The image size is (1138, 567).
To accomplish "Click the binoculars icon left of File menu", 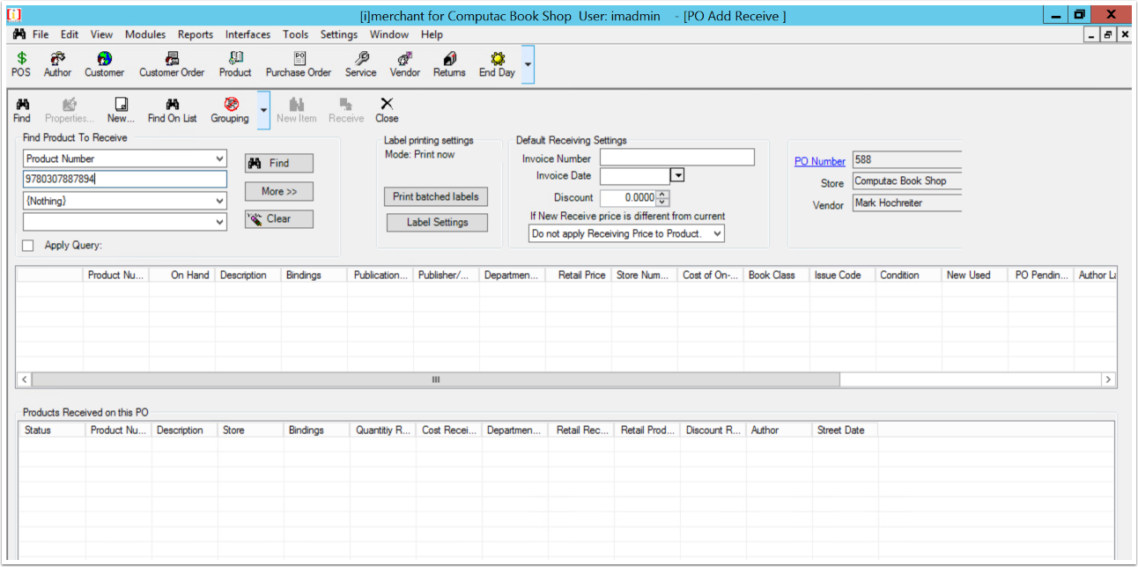I will 18,34.
